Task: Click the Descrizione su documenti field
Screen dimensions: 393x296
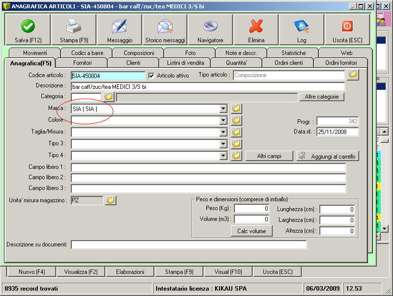Action: point(189,244)
